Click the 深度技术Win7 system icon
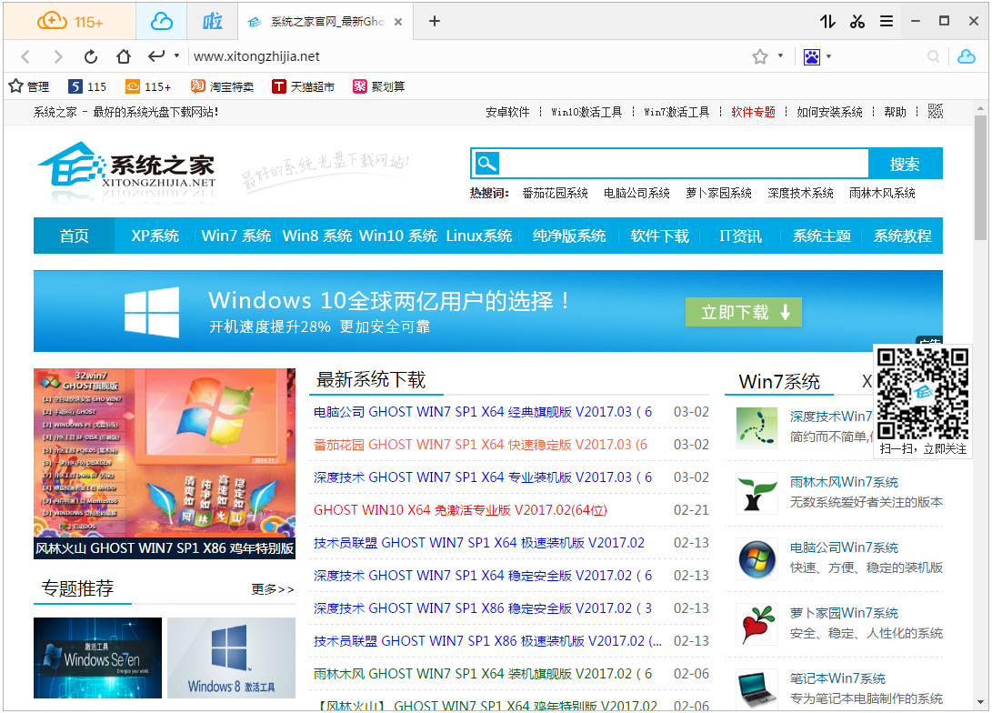 [757, 427]
